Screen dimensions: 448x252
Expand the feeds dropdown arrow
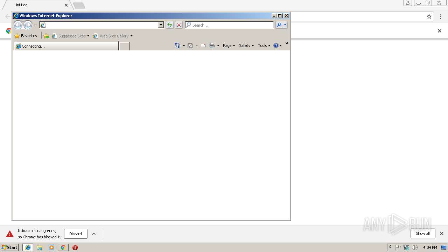click(197, 45)
